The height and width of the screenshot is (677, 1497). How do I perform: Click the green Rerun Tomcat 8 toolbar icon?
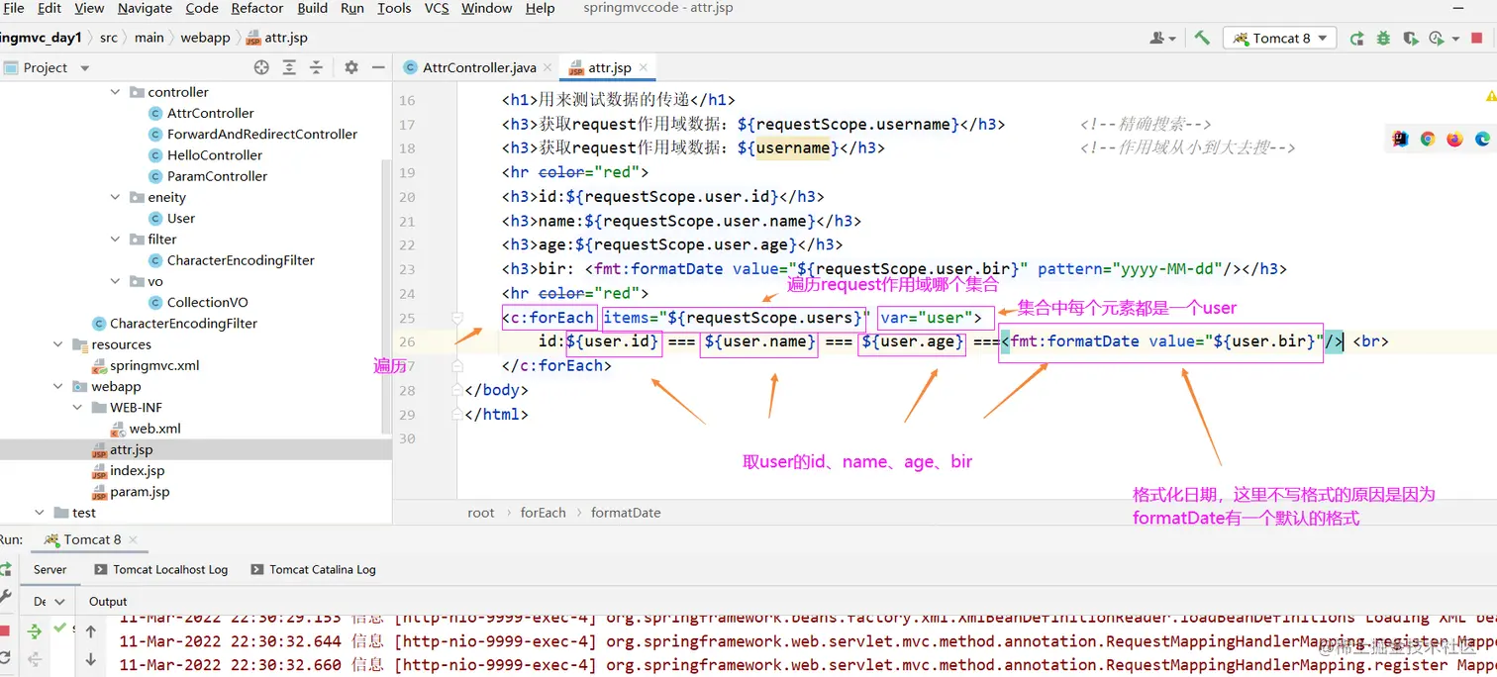1357,39
